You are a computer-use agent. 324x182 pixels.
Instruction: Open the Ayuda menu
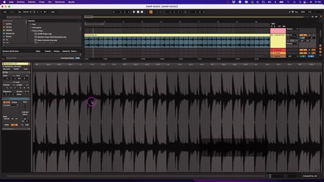click(x=71, y=2)
